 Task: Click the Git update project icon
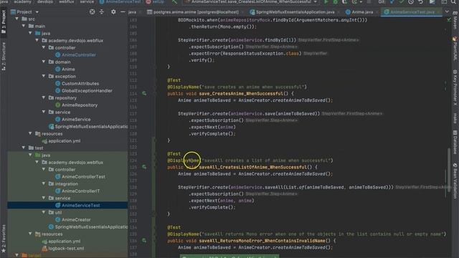pos(392,1)
